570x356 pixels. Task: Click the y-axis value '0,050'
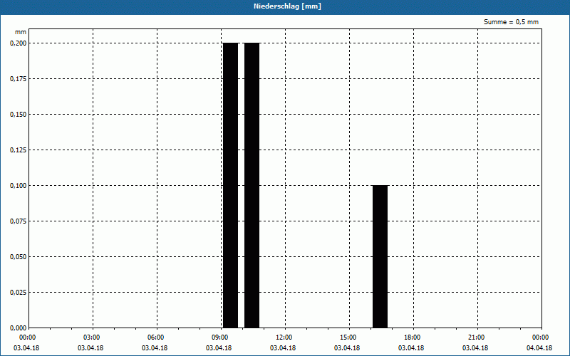coord(19,257)
